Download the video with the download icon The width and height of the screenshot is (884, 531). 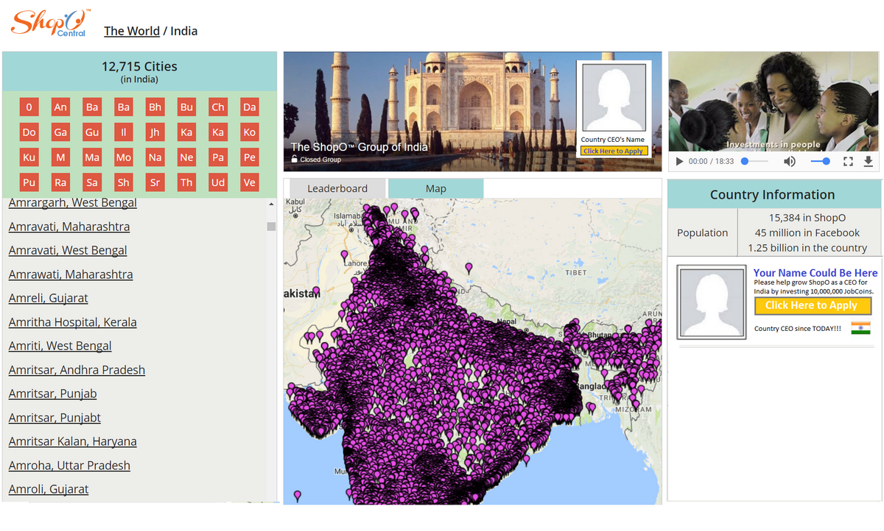pos(868,161)
